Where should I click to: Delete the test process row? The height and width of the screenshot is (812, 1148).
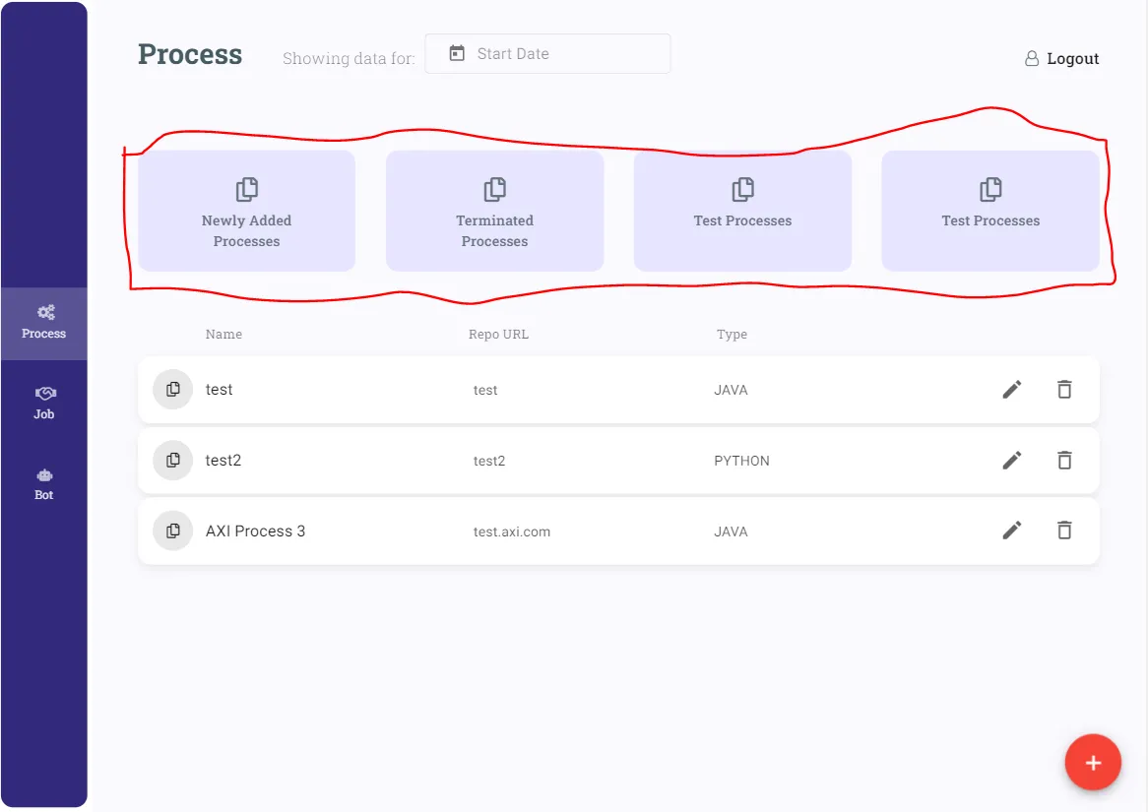click(1064, 390)
